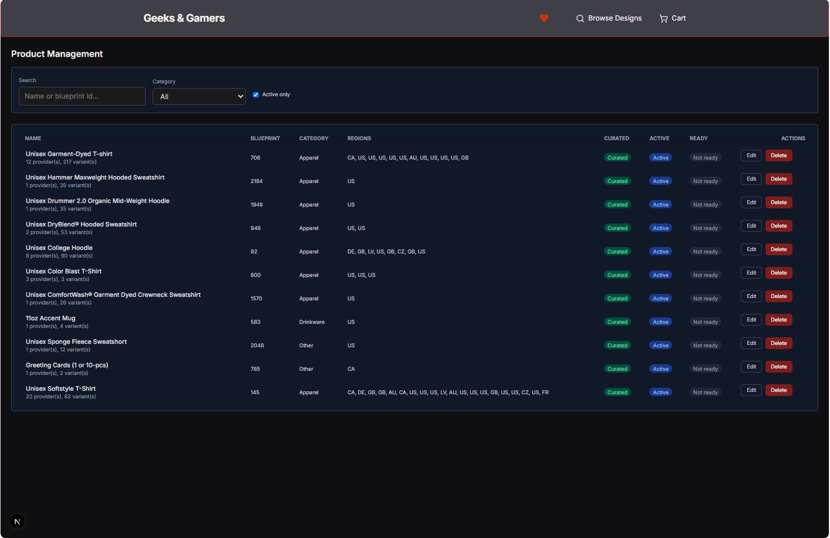Image resolution: width=830 pixels, height=538 pixels.
Task: Toggle the Active only checkbox
Action: (256, 94)
